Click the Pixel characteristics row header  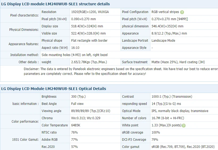[x=24, y=15]
